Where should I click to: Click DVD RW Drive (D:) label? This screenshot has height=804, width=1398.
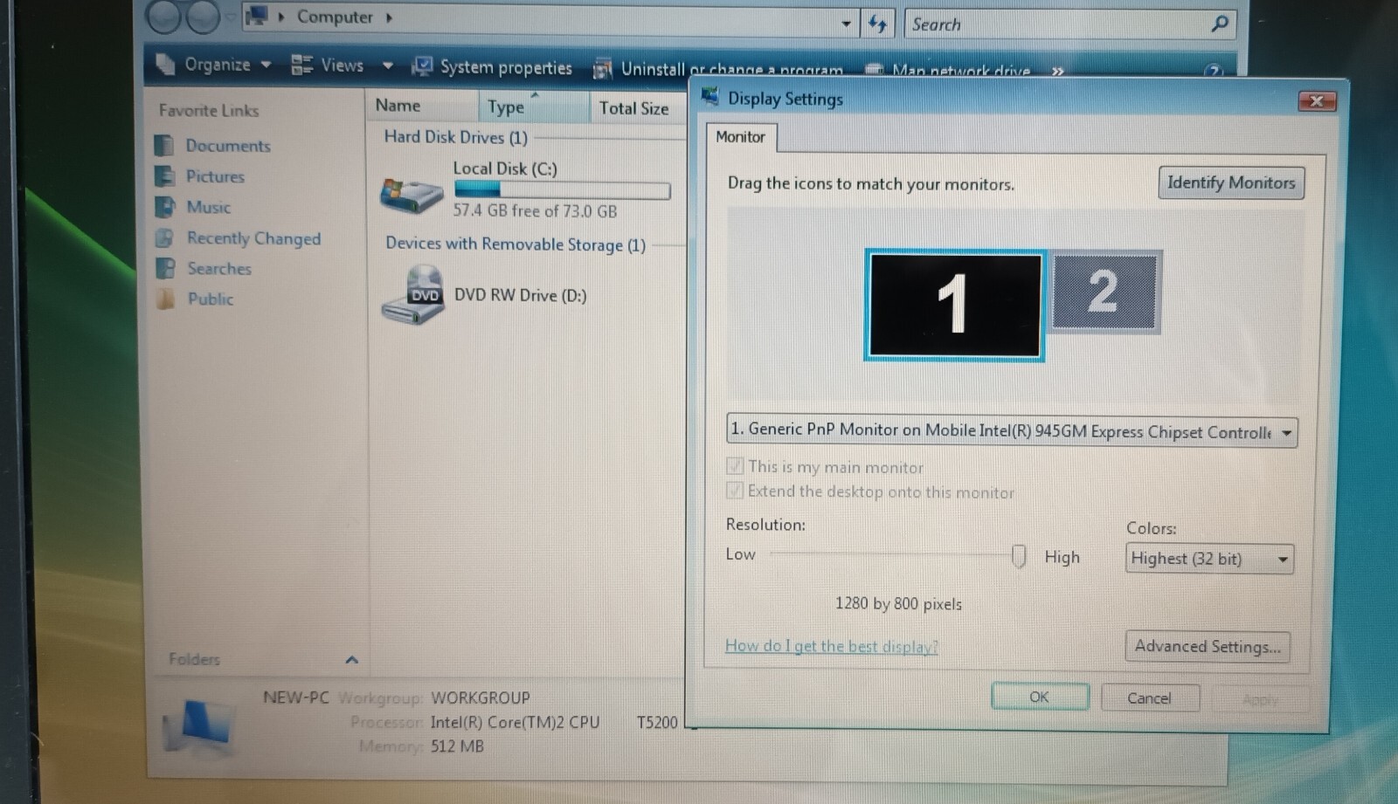[520, 295]
